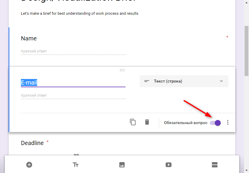Screen dimensions: 249x173
Task: Grab the drag handle dots above E-mail
Action: pyautogui.click(x=122, y=70)
